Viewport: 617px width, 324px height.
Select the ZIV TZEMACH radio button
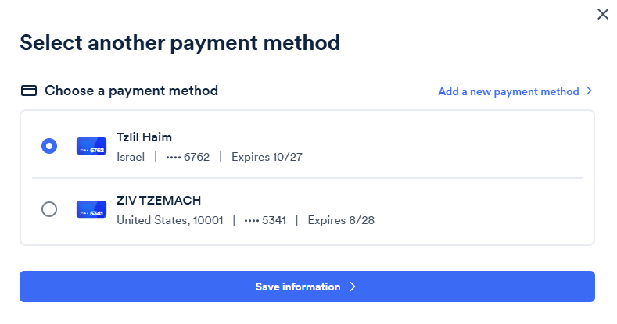click(x=49, y=209)
